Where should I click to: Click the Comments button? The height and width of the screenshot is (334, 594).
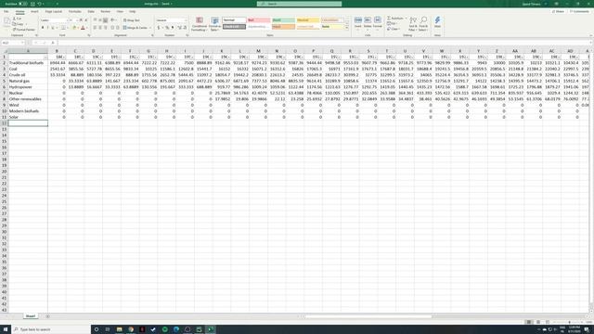579,12
